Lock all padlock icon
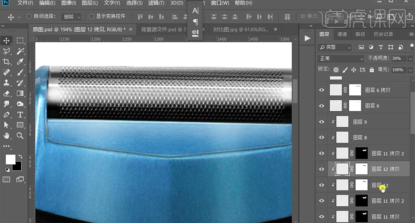The width and height of the screenshot is (415, 223). [372, 70]
